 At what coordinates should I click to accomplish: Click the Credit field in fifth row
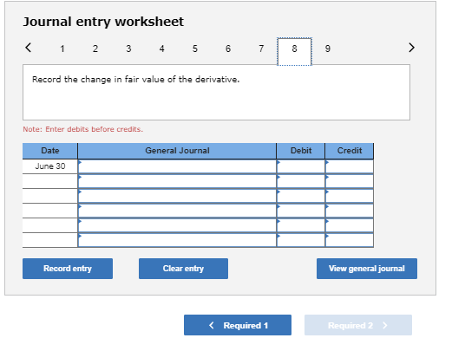tap(350, 225)
